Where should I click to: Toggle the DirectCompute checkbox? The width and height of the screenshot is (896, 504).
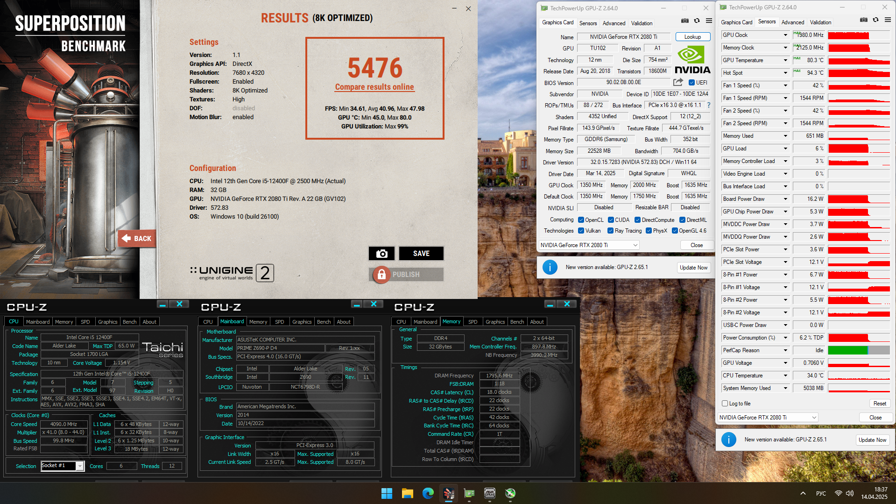pyautogui.click(x=637, y=220)
